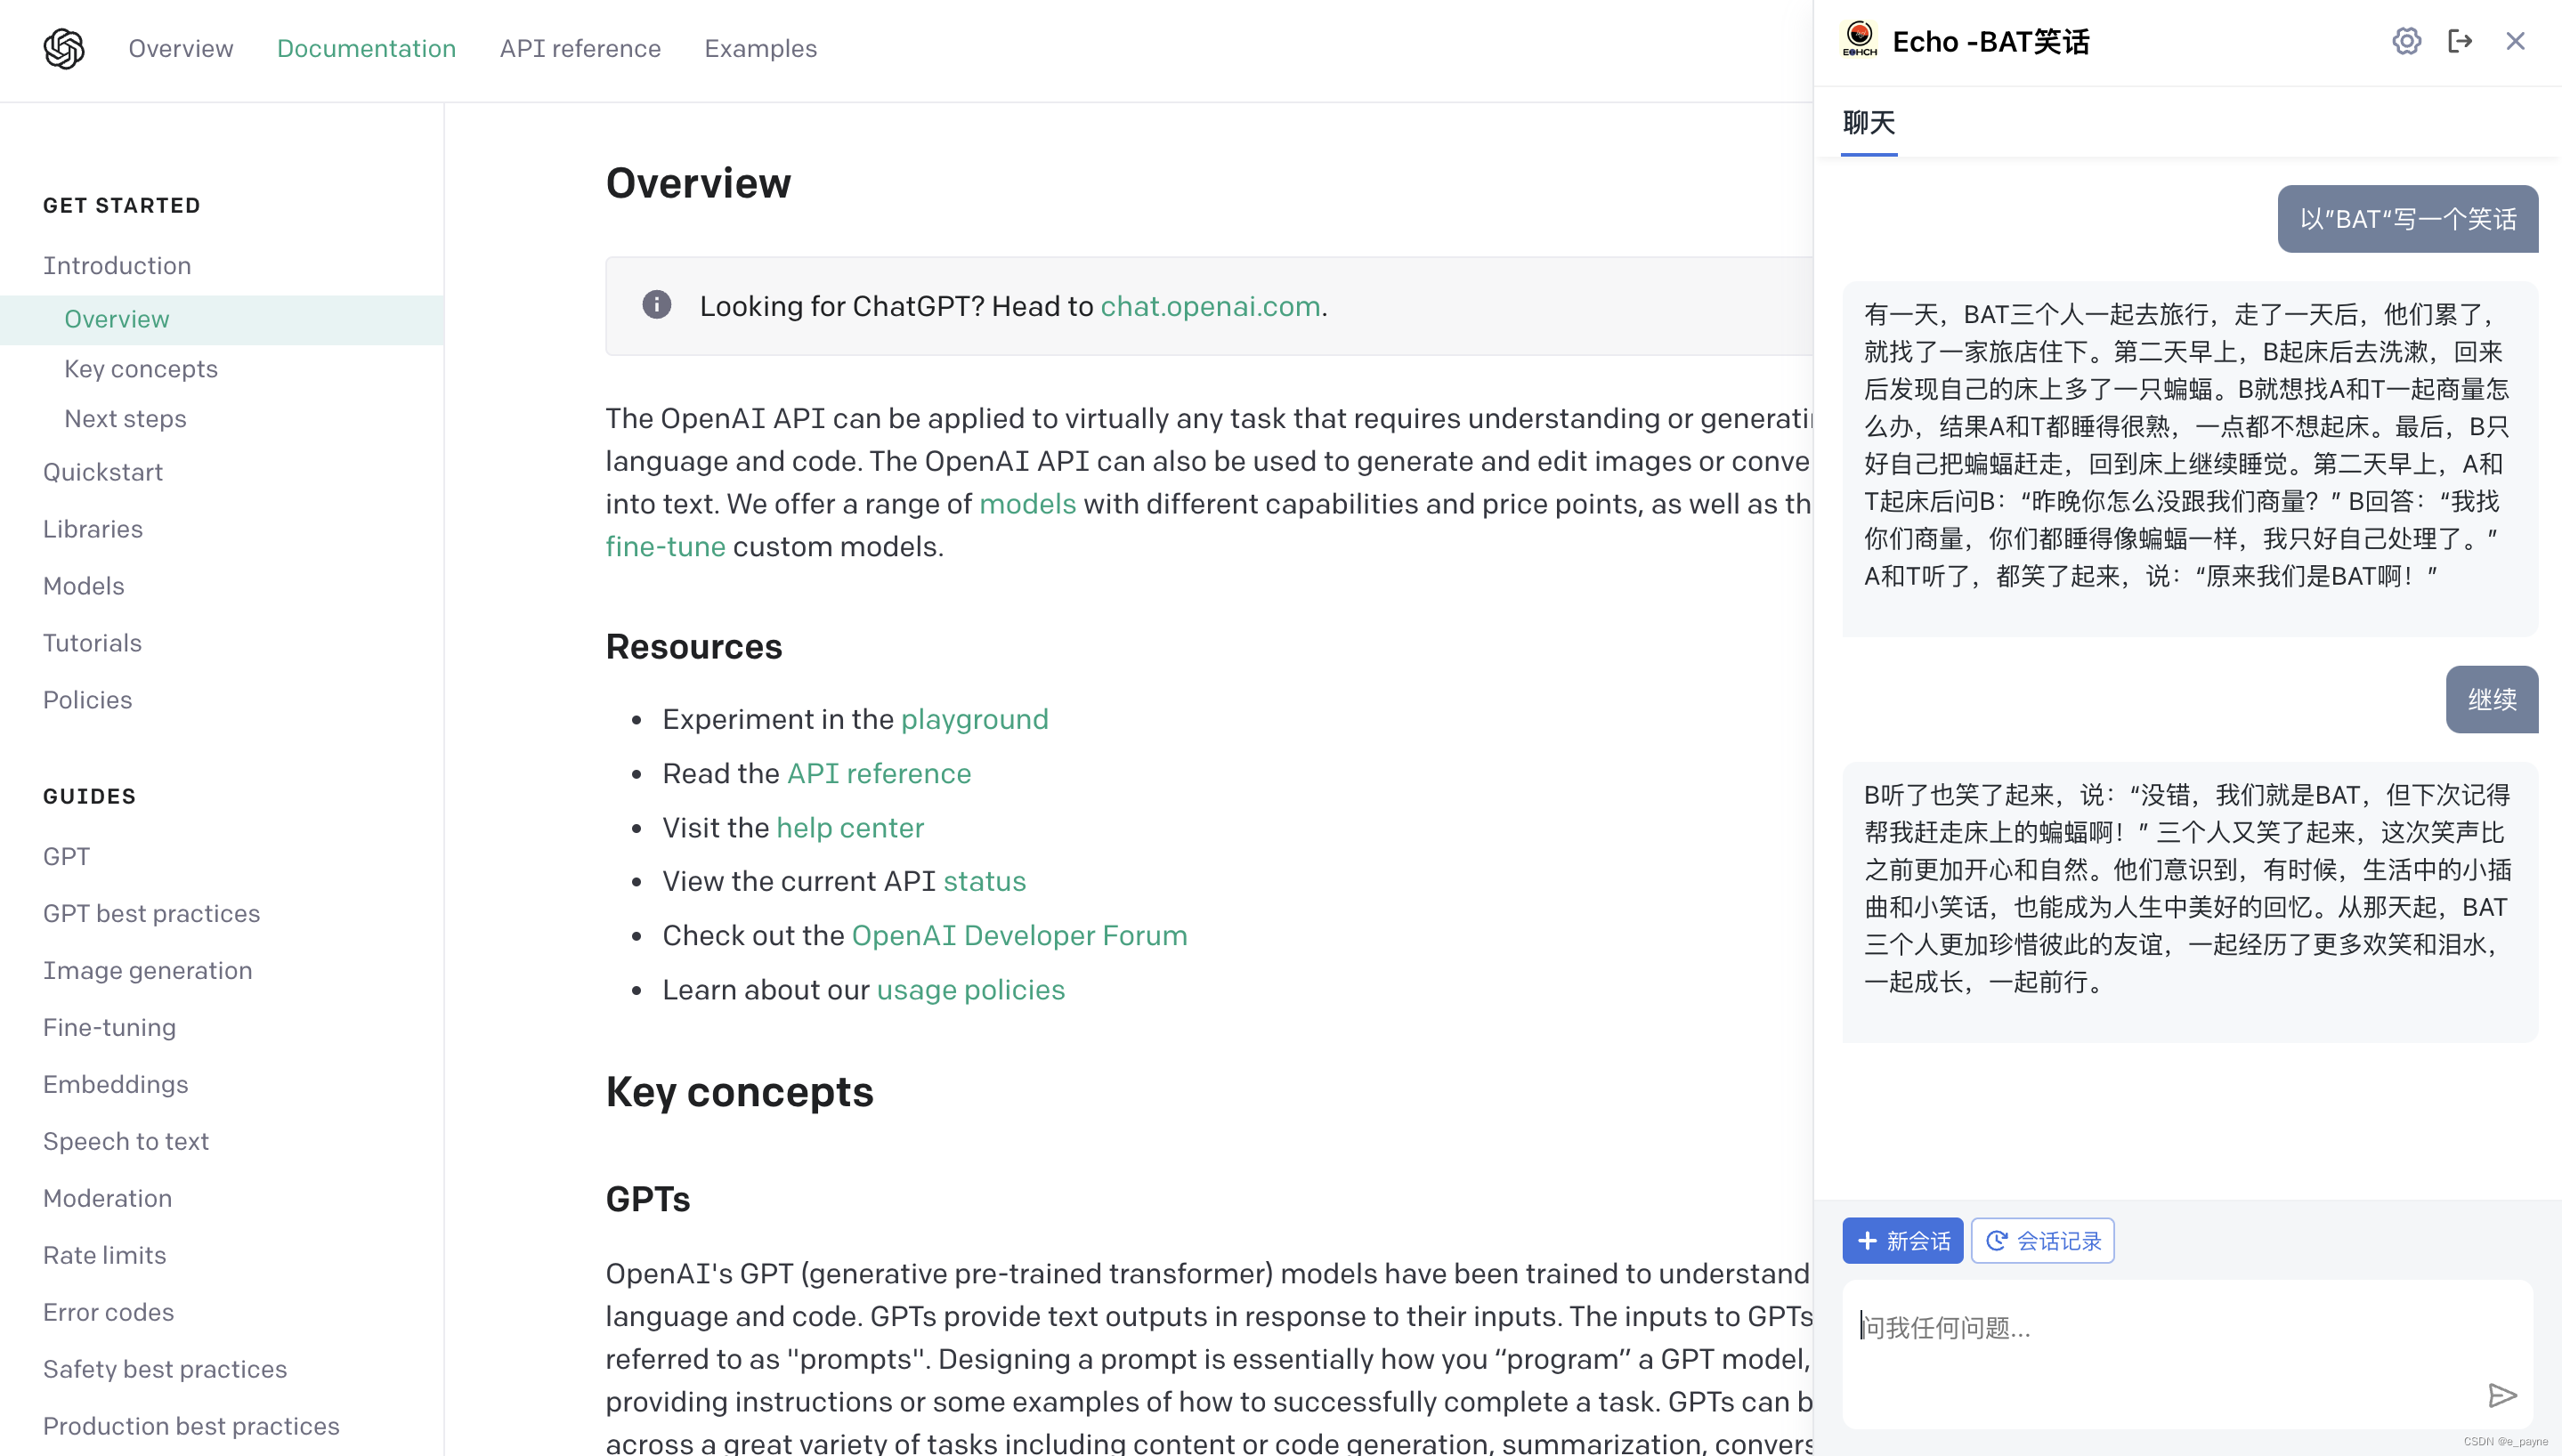
Task: Click the close icon on the chat panel
Action: tap(2515, 40)
